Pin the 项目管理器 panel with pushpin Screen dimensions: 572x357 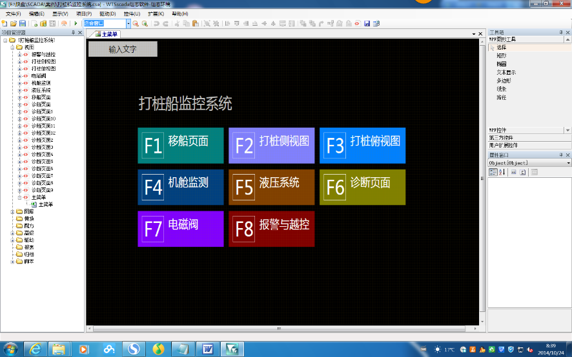tap(72, 32)
